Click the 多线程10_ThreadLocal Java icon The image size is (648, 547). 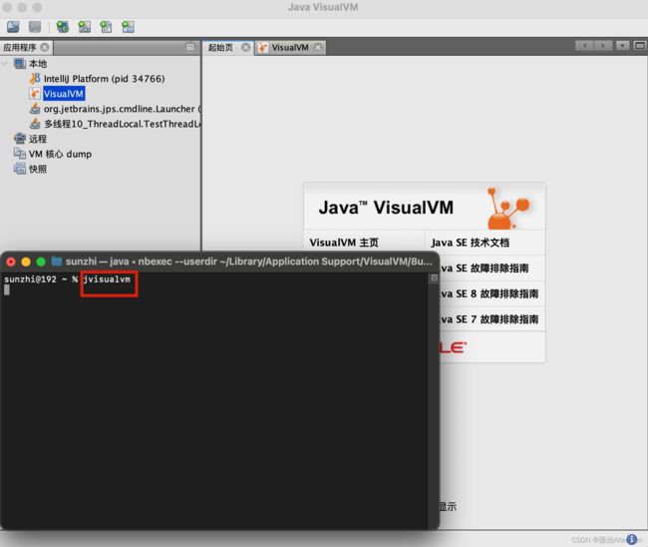click(x=35, y=124)
